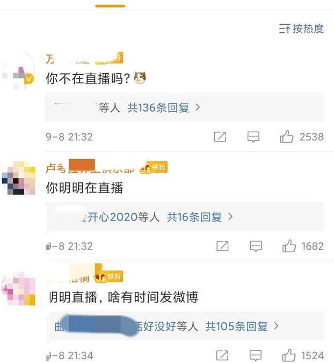Screen dimensions: 334x363
Task: Open username starting with 卢考
Action: click(90, 167)
